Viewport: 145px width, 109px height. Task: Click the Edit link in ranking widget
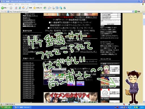coord(102,20)
